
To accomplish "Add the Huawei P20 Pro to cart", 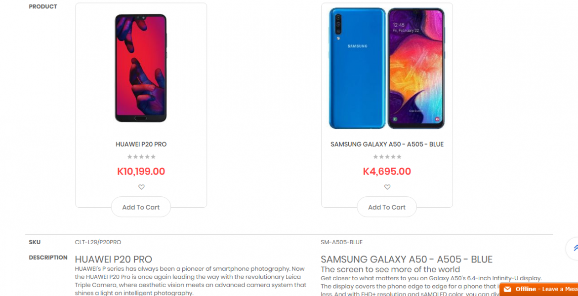I will tap(141, 207).
